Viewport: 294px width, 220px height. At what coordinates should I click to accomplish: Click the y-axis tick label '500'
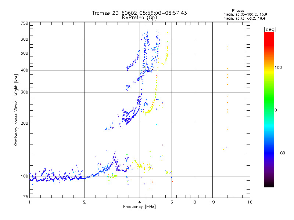tap(25, 53)
